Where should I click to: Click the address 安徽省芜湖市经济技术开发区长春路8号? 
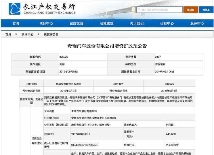pyautogui.click(x=94, y=118)
